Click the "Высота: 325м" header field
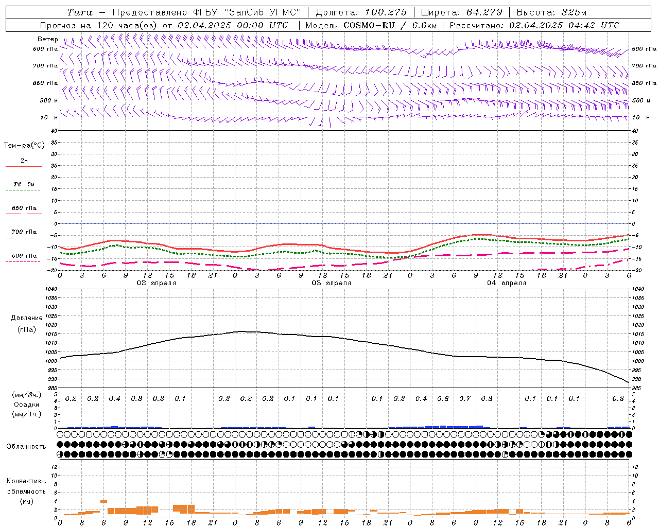 551,12
